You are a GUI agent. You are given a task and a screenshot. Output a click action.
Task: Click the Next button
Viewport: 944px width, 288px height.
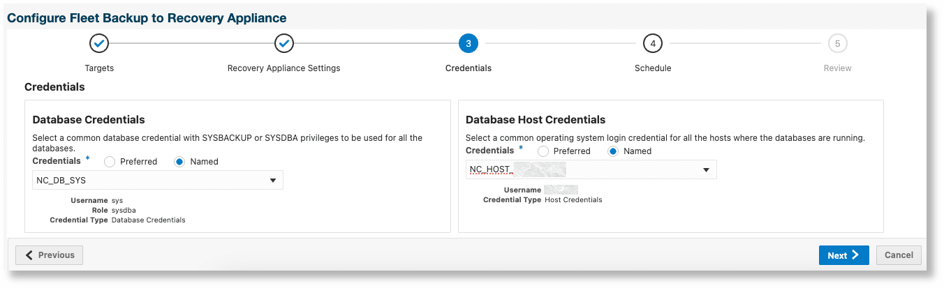tap(843, 255)
